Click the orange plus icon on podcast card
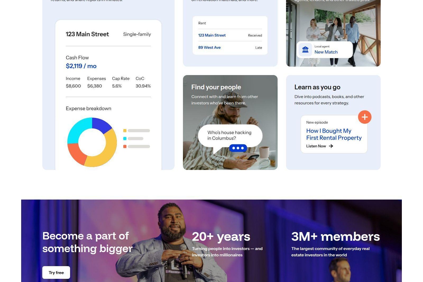This screenshot has height=282, width=423. pos(365,117)
